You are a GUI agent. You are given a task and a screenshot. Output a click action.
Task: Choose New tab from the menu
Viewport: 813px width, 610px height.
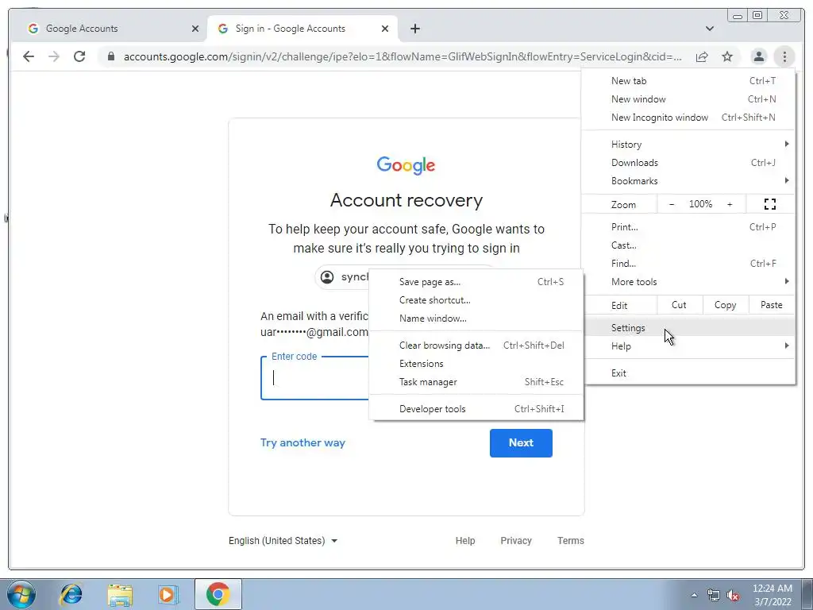[x=688, y=81]
